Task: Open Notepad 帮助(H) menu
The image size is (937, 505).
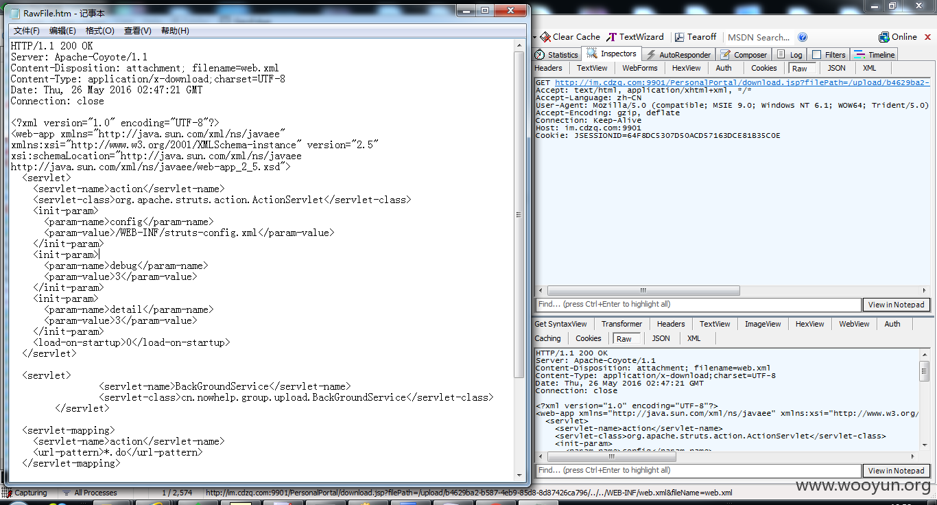Action: tap(175, 31)
